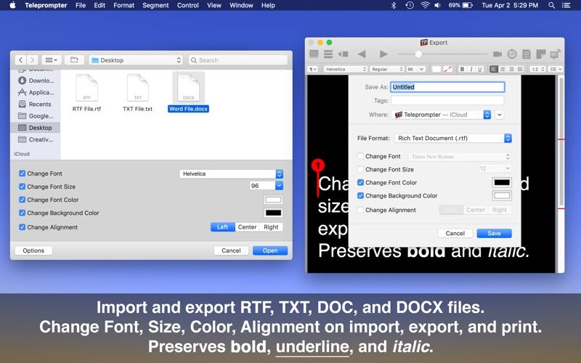Click the timer stopwatch icon in Export toolbar

[512, 54]
